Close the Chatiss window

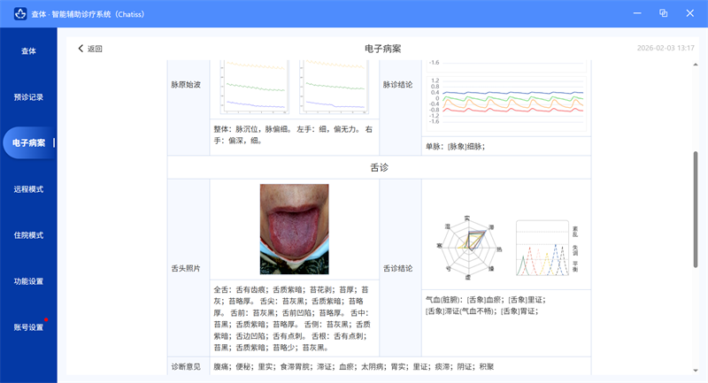tap(691, 13)
